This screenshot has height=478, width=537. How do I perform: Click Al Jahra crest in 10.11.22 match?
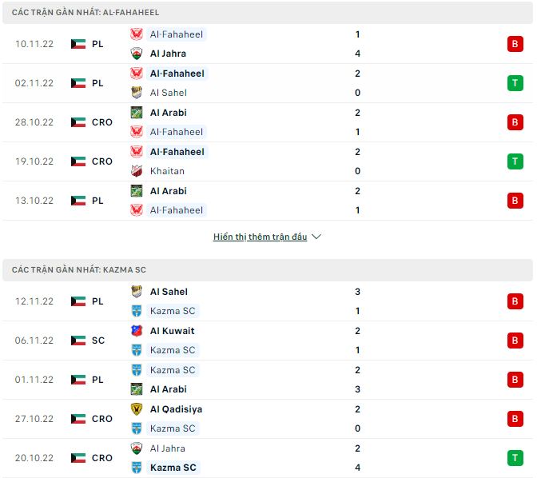coord(137,54)
